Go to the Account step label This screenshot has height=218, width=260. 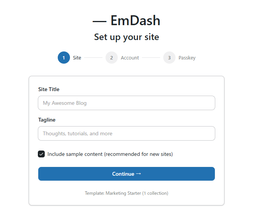[x=130, y=58]
